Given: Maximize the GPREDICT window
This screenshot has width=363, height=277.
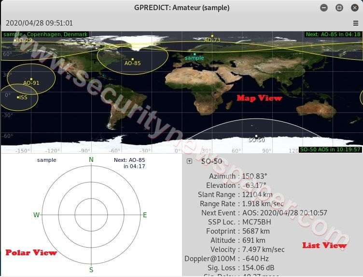Looking at the screenshot, I should (339, 8).
